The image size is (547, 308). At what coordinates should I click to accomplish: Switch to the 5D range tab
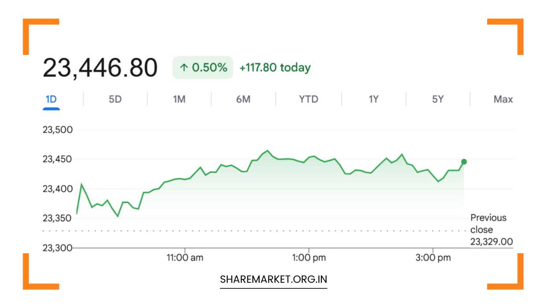(115, 99)
